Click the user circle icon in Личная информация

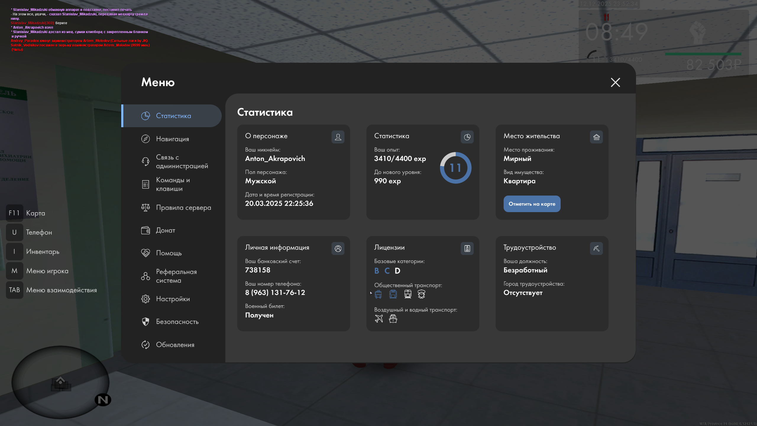coord(338,248)
